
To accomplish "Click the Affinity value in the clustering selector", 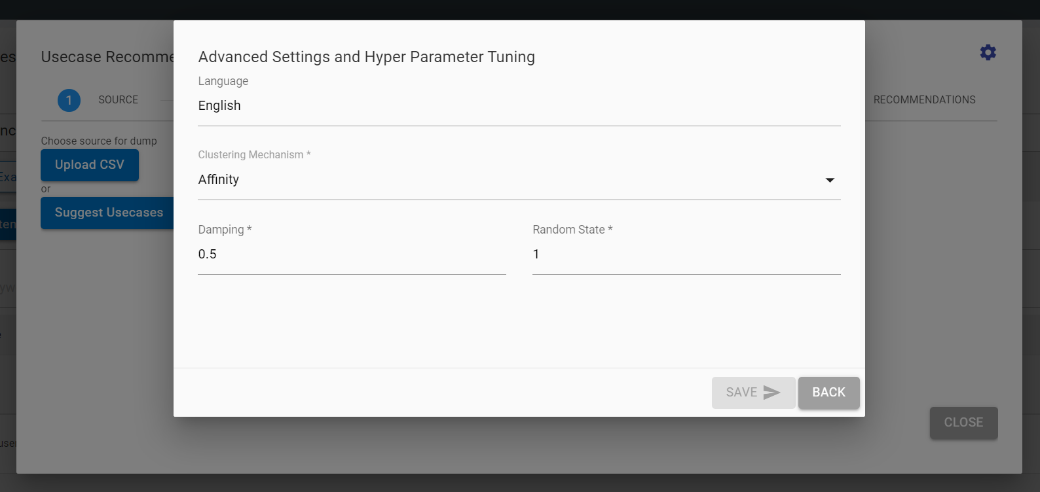I will click(219, 180).
